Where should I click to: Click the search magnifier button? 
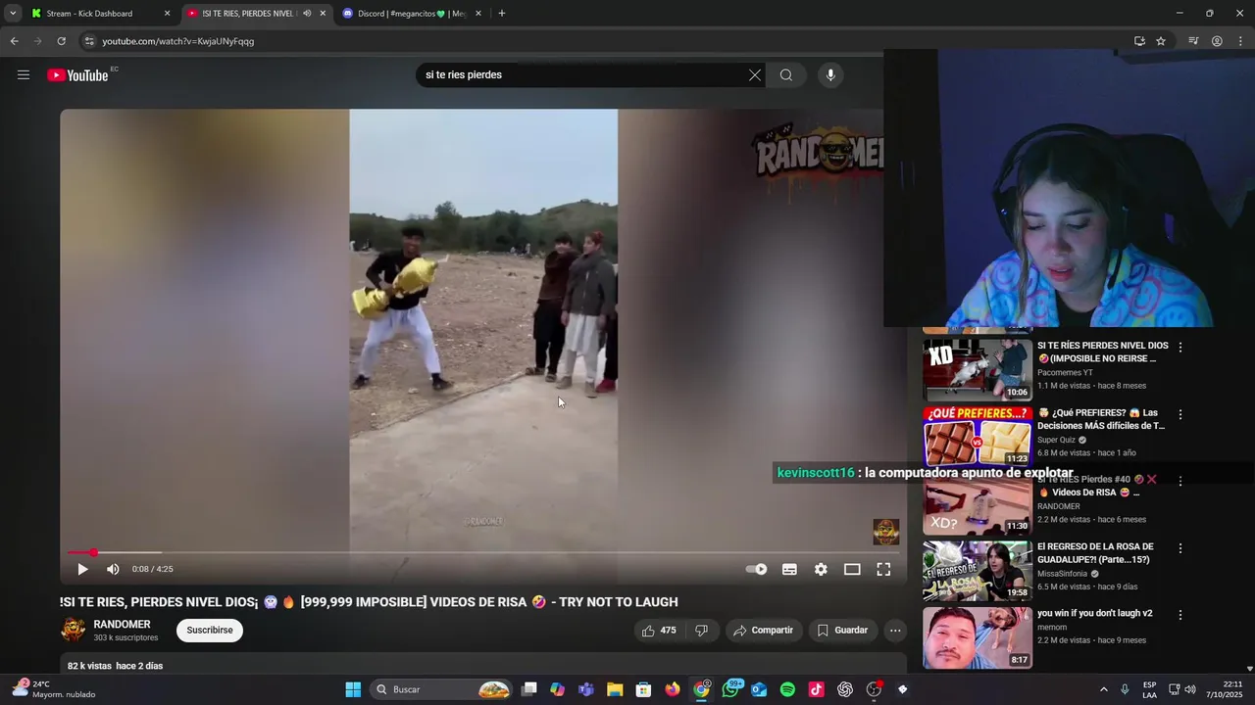pyautogui.click(x=786, y=74)
